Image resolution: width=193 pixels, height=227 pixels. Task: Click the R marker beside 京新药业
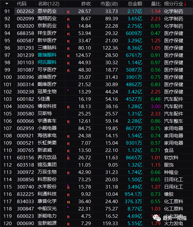[x=68, y=26]
